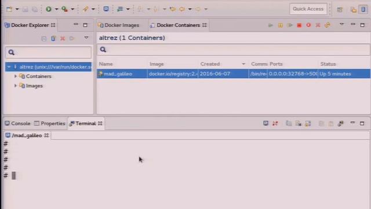The height and width of the screenshot is (209, 371).
Task: Select the Docker Containers tab
Action: coord(178,25)
